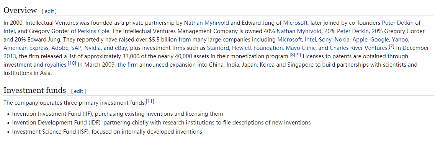This screenshot has height=142, width=435.
Task: Click the edit link beside Overview heading
Action: pos(49,11)
